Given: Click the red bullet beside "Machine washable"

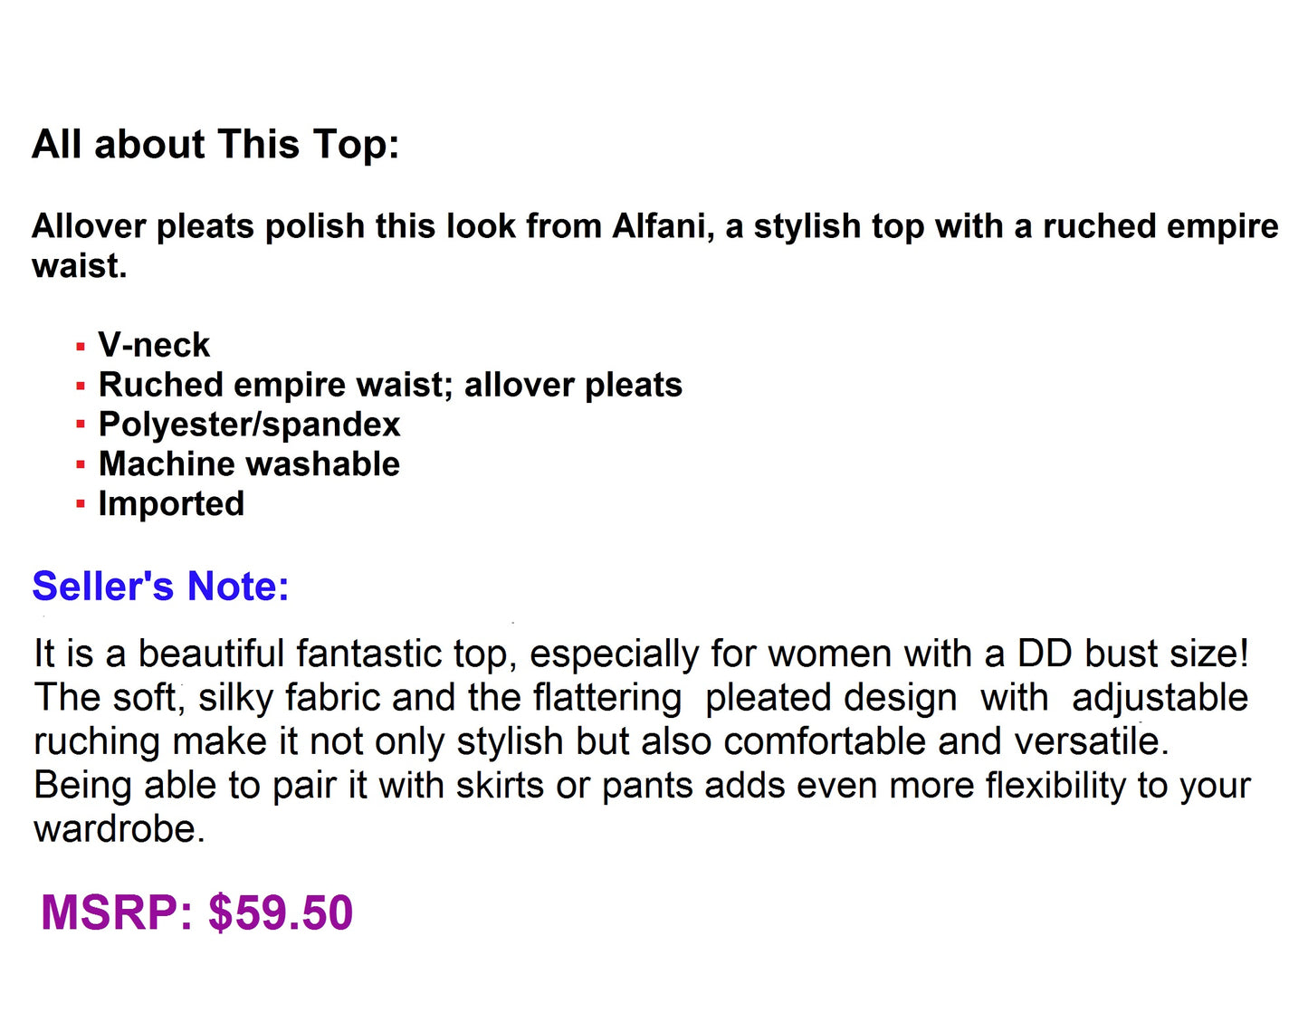Looking at the screenshot, I should pos(81,465).
